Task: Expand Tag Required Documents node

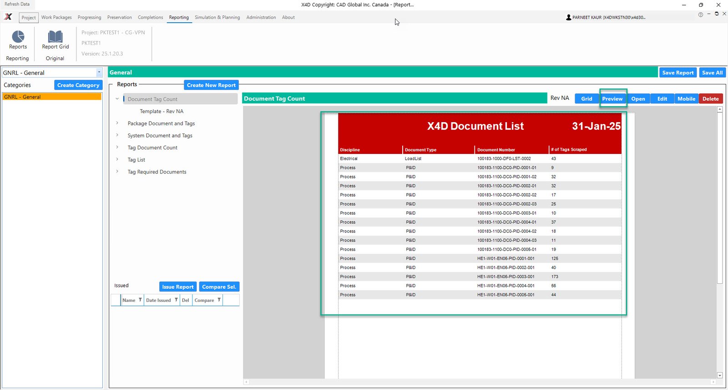Action: pos(117,172)
